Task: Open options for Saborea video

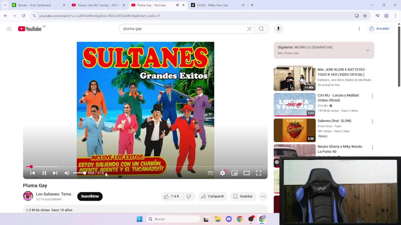Action: tap(372, 122)
